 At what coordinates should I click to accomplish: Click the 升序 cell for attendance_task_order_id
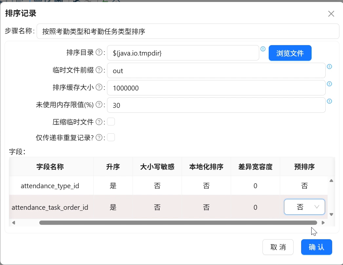[x=113, y=207]
